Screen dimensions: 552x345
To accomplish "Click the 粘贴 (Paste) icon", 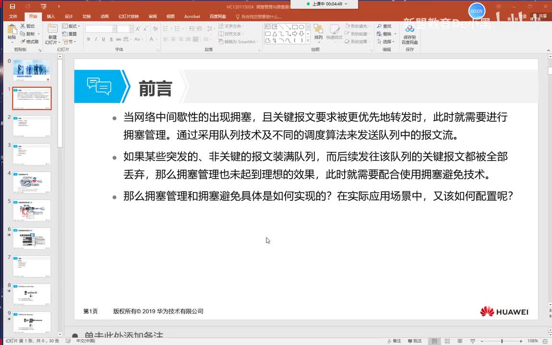I will (12, 30).
